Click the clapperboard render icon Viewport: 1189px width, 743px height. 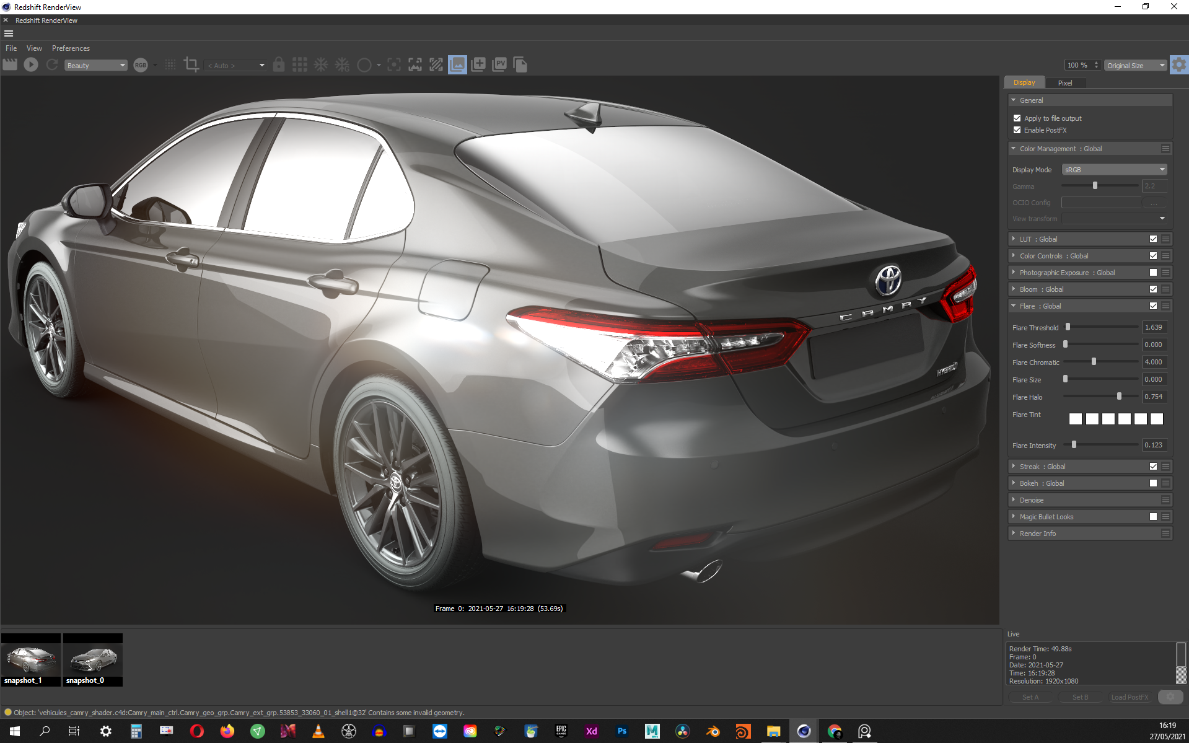[x=10, y=64]
